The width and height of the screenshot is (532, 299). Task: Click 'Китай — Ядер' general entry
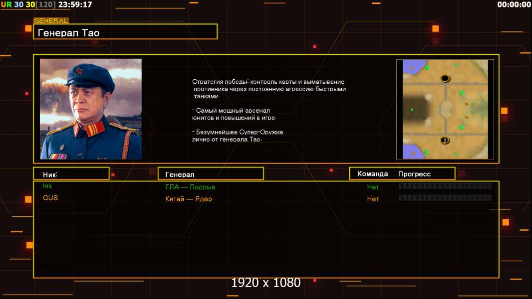point(188,199)
